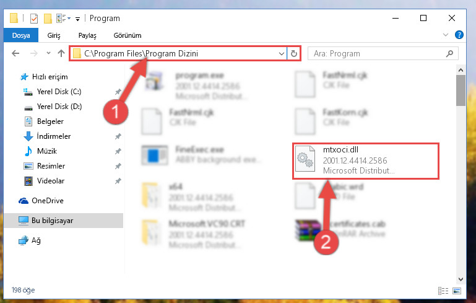Open the Dosya menu
The image size is (476, 303).
point(21,35)
